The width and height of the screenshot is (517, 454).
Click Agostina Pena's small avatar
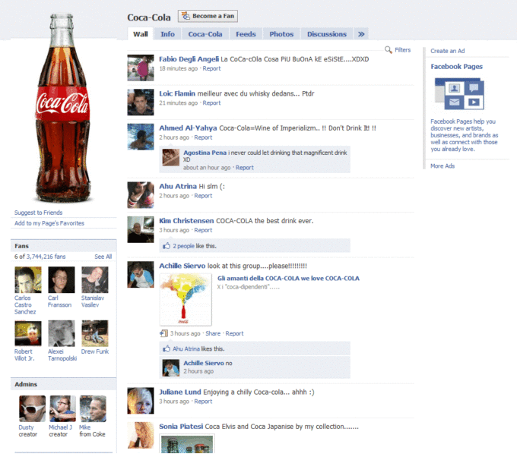point(171,157)
